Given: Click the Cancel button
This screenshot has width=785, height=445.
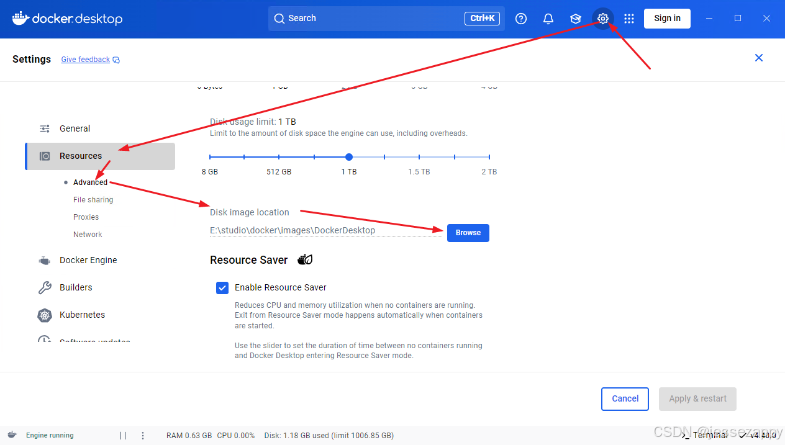Looking at the screenshot, I should (625, 399).
